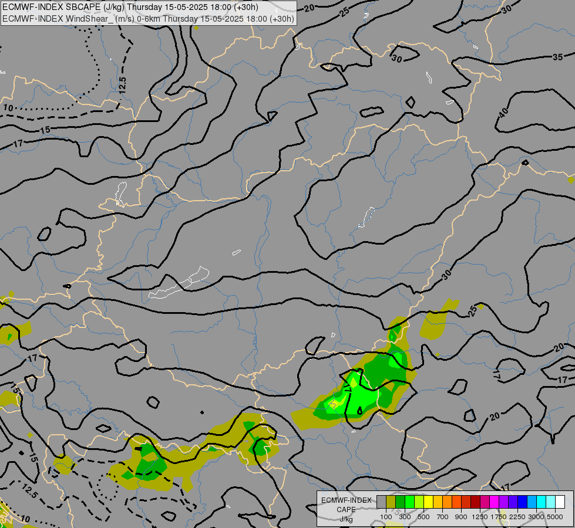Screen dimensions: 575x528
Task: Click the olive swatch in the CAPE legend
Action: (391, 502)
